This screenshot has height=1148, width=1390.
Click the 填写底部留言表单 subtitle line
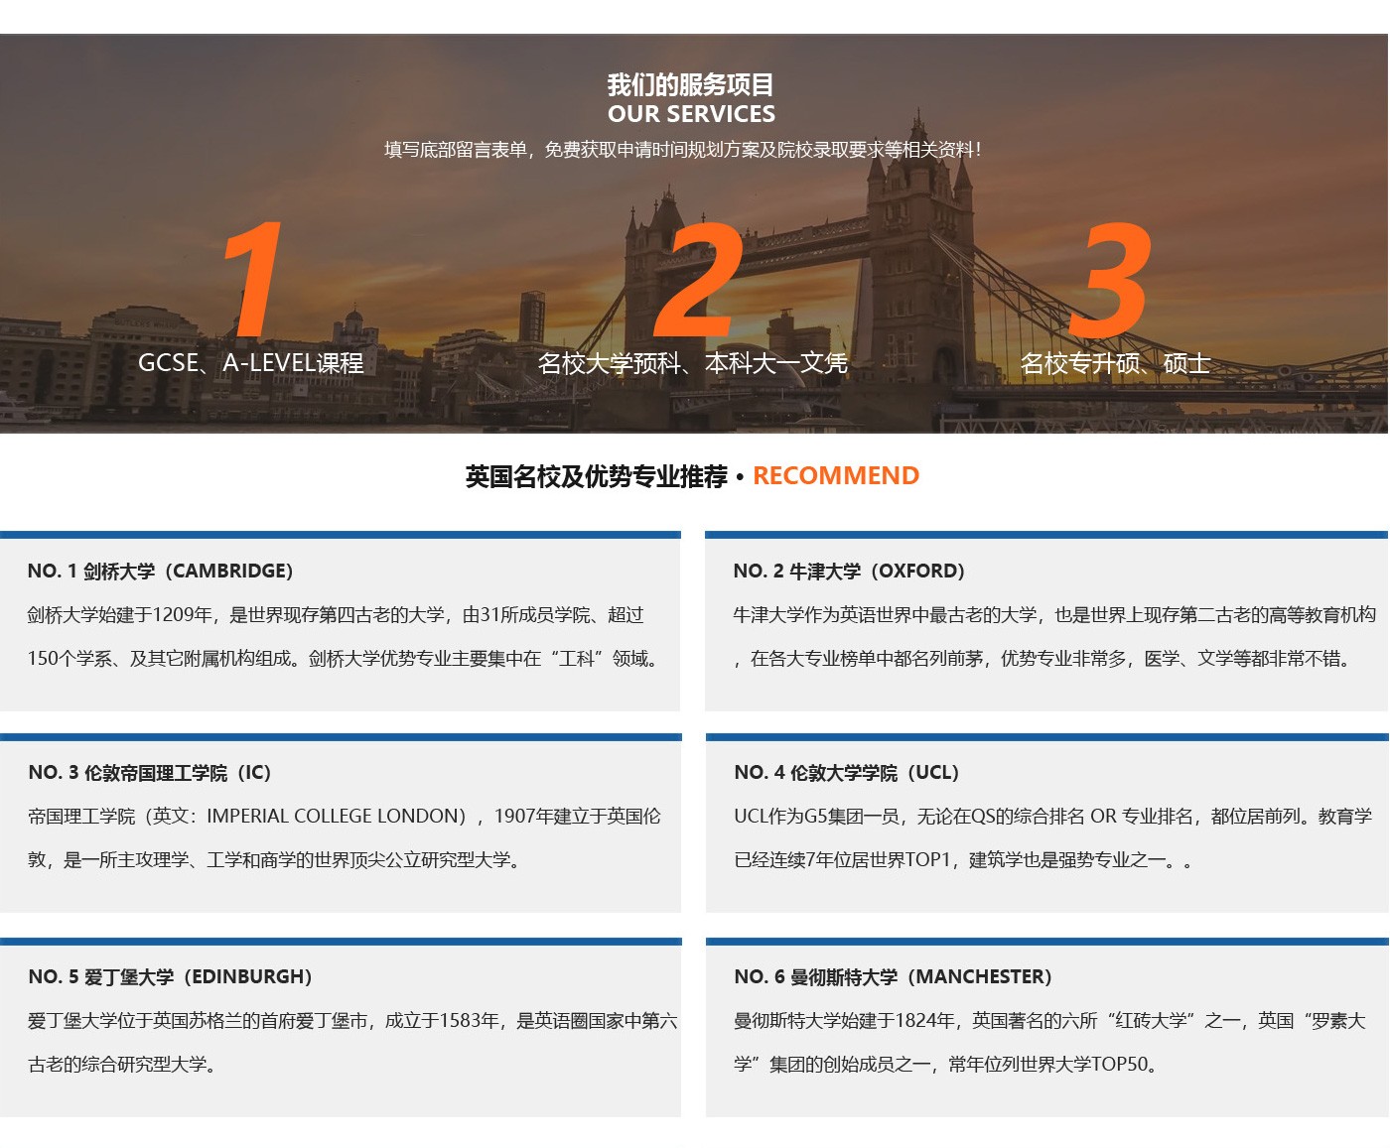pos(683,150)
